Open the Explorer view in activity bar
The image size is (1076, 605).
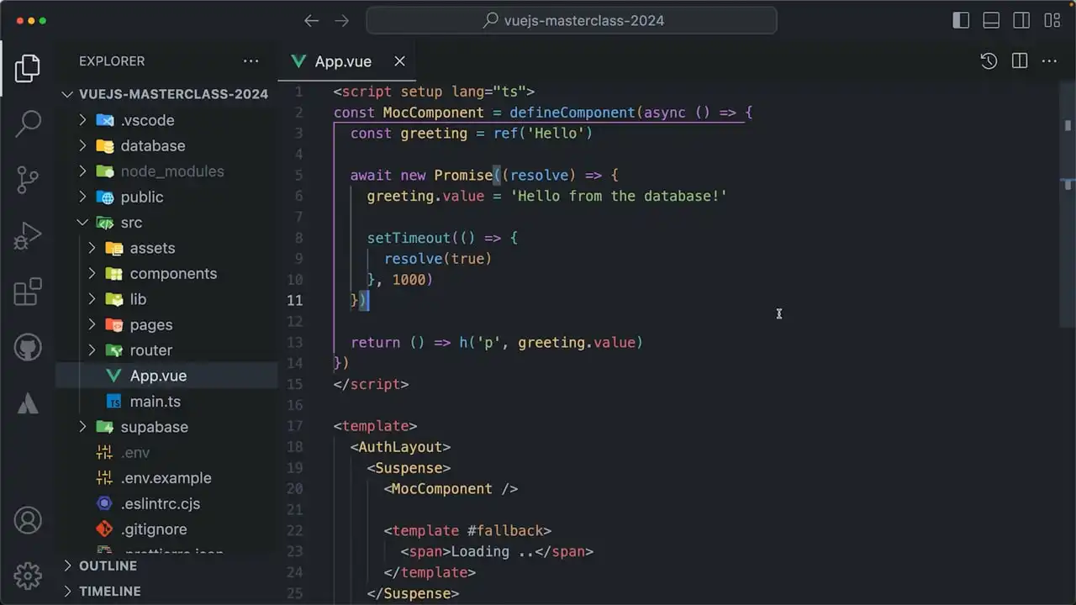[x=28, y=69]
